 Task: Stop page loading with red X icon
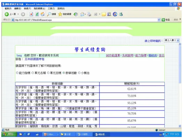click(31, 14)
